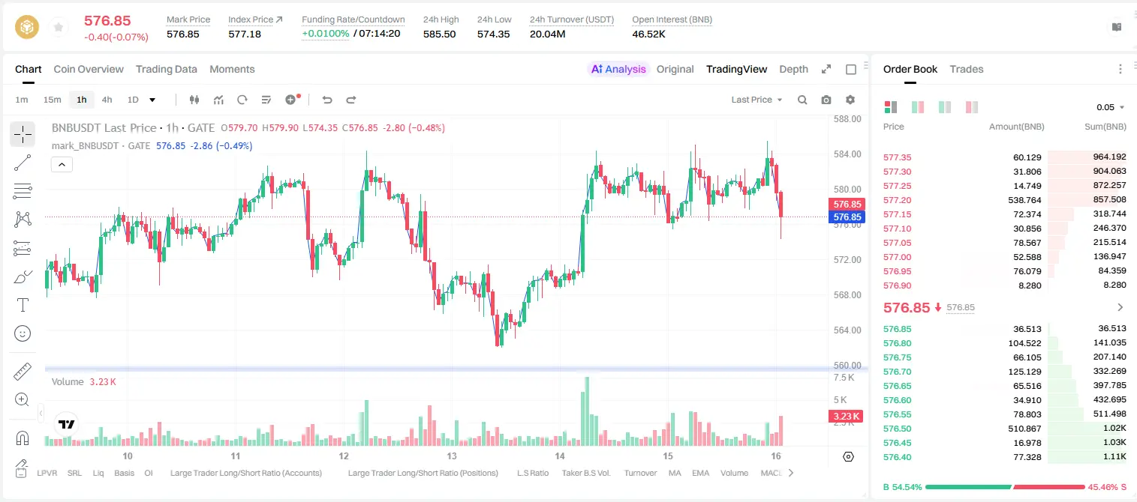This screenshot has width=1137, height=502.
Task: Switch chart to Depth view
Action: point(793,69)
